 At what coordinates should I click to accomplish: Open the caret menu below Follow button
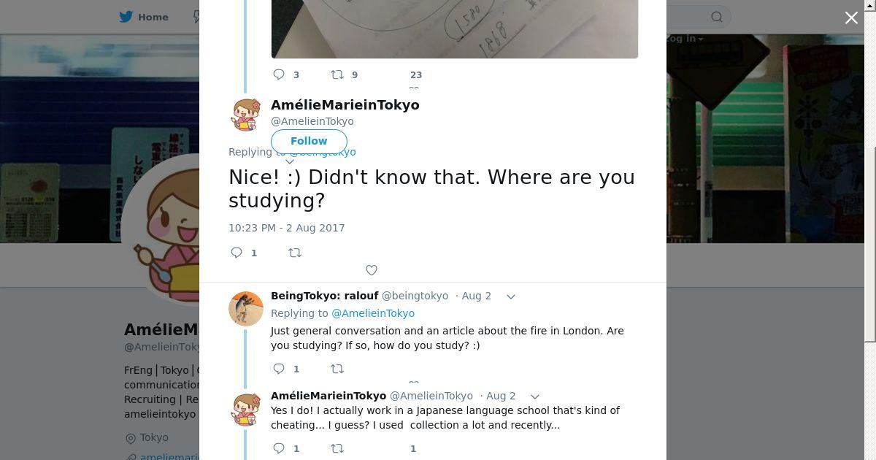[290, 161]
